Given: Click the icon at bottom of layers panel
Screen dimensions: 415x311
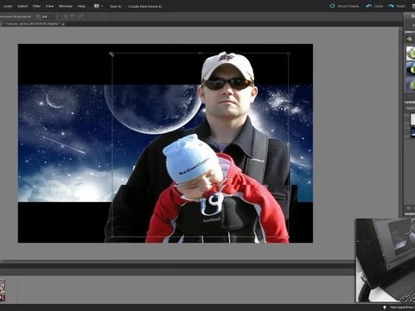Looking at the screenshot, I should [409, 208].
